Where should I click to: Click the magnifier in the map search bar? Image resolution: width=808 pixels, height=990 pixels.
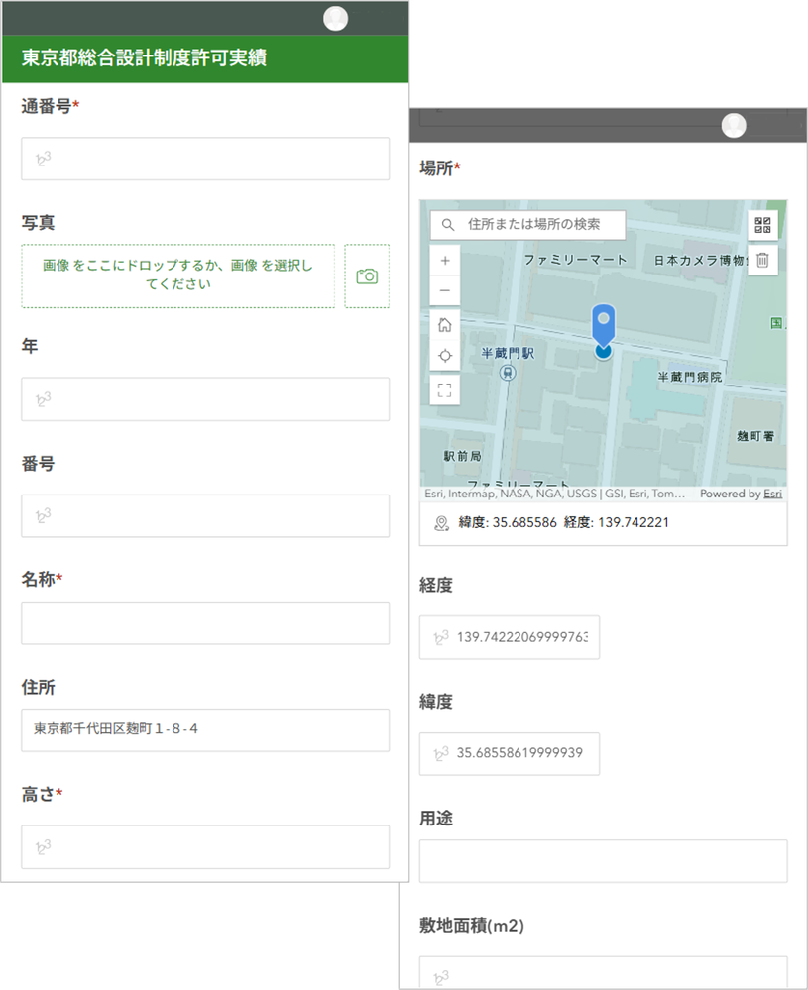click(448, 224)
